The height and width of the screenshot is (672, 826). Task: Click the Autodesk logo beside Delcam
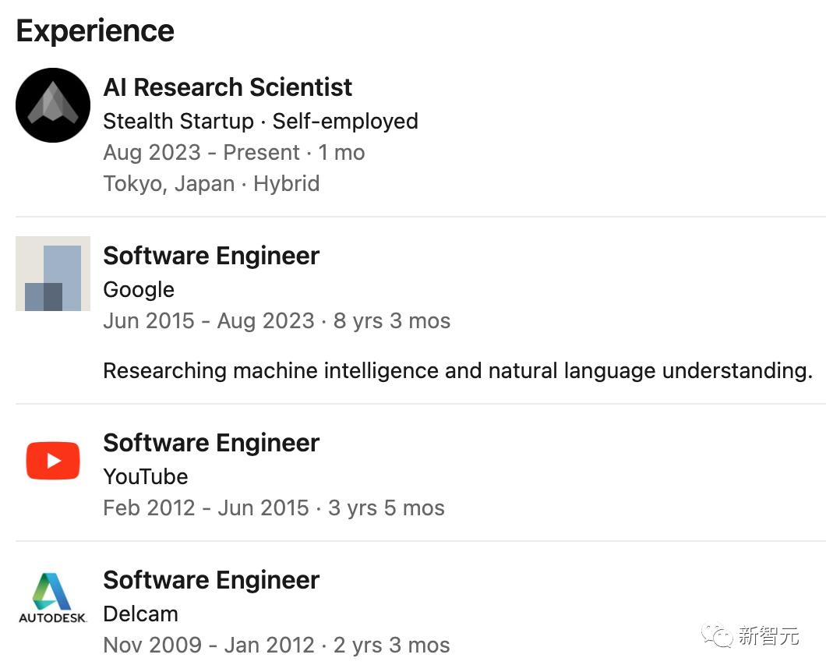[x=53, y=599]
